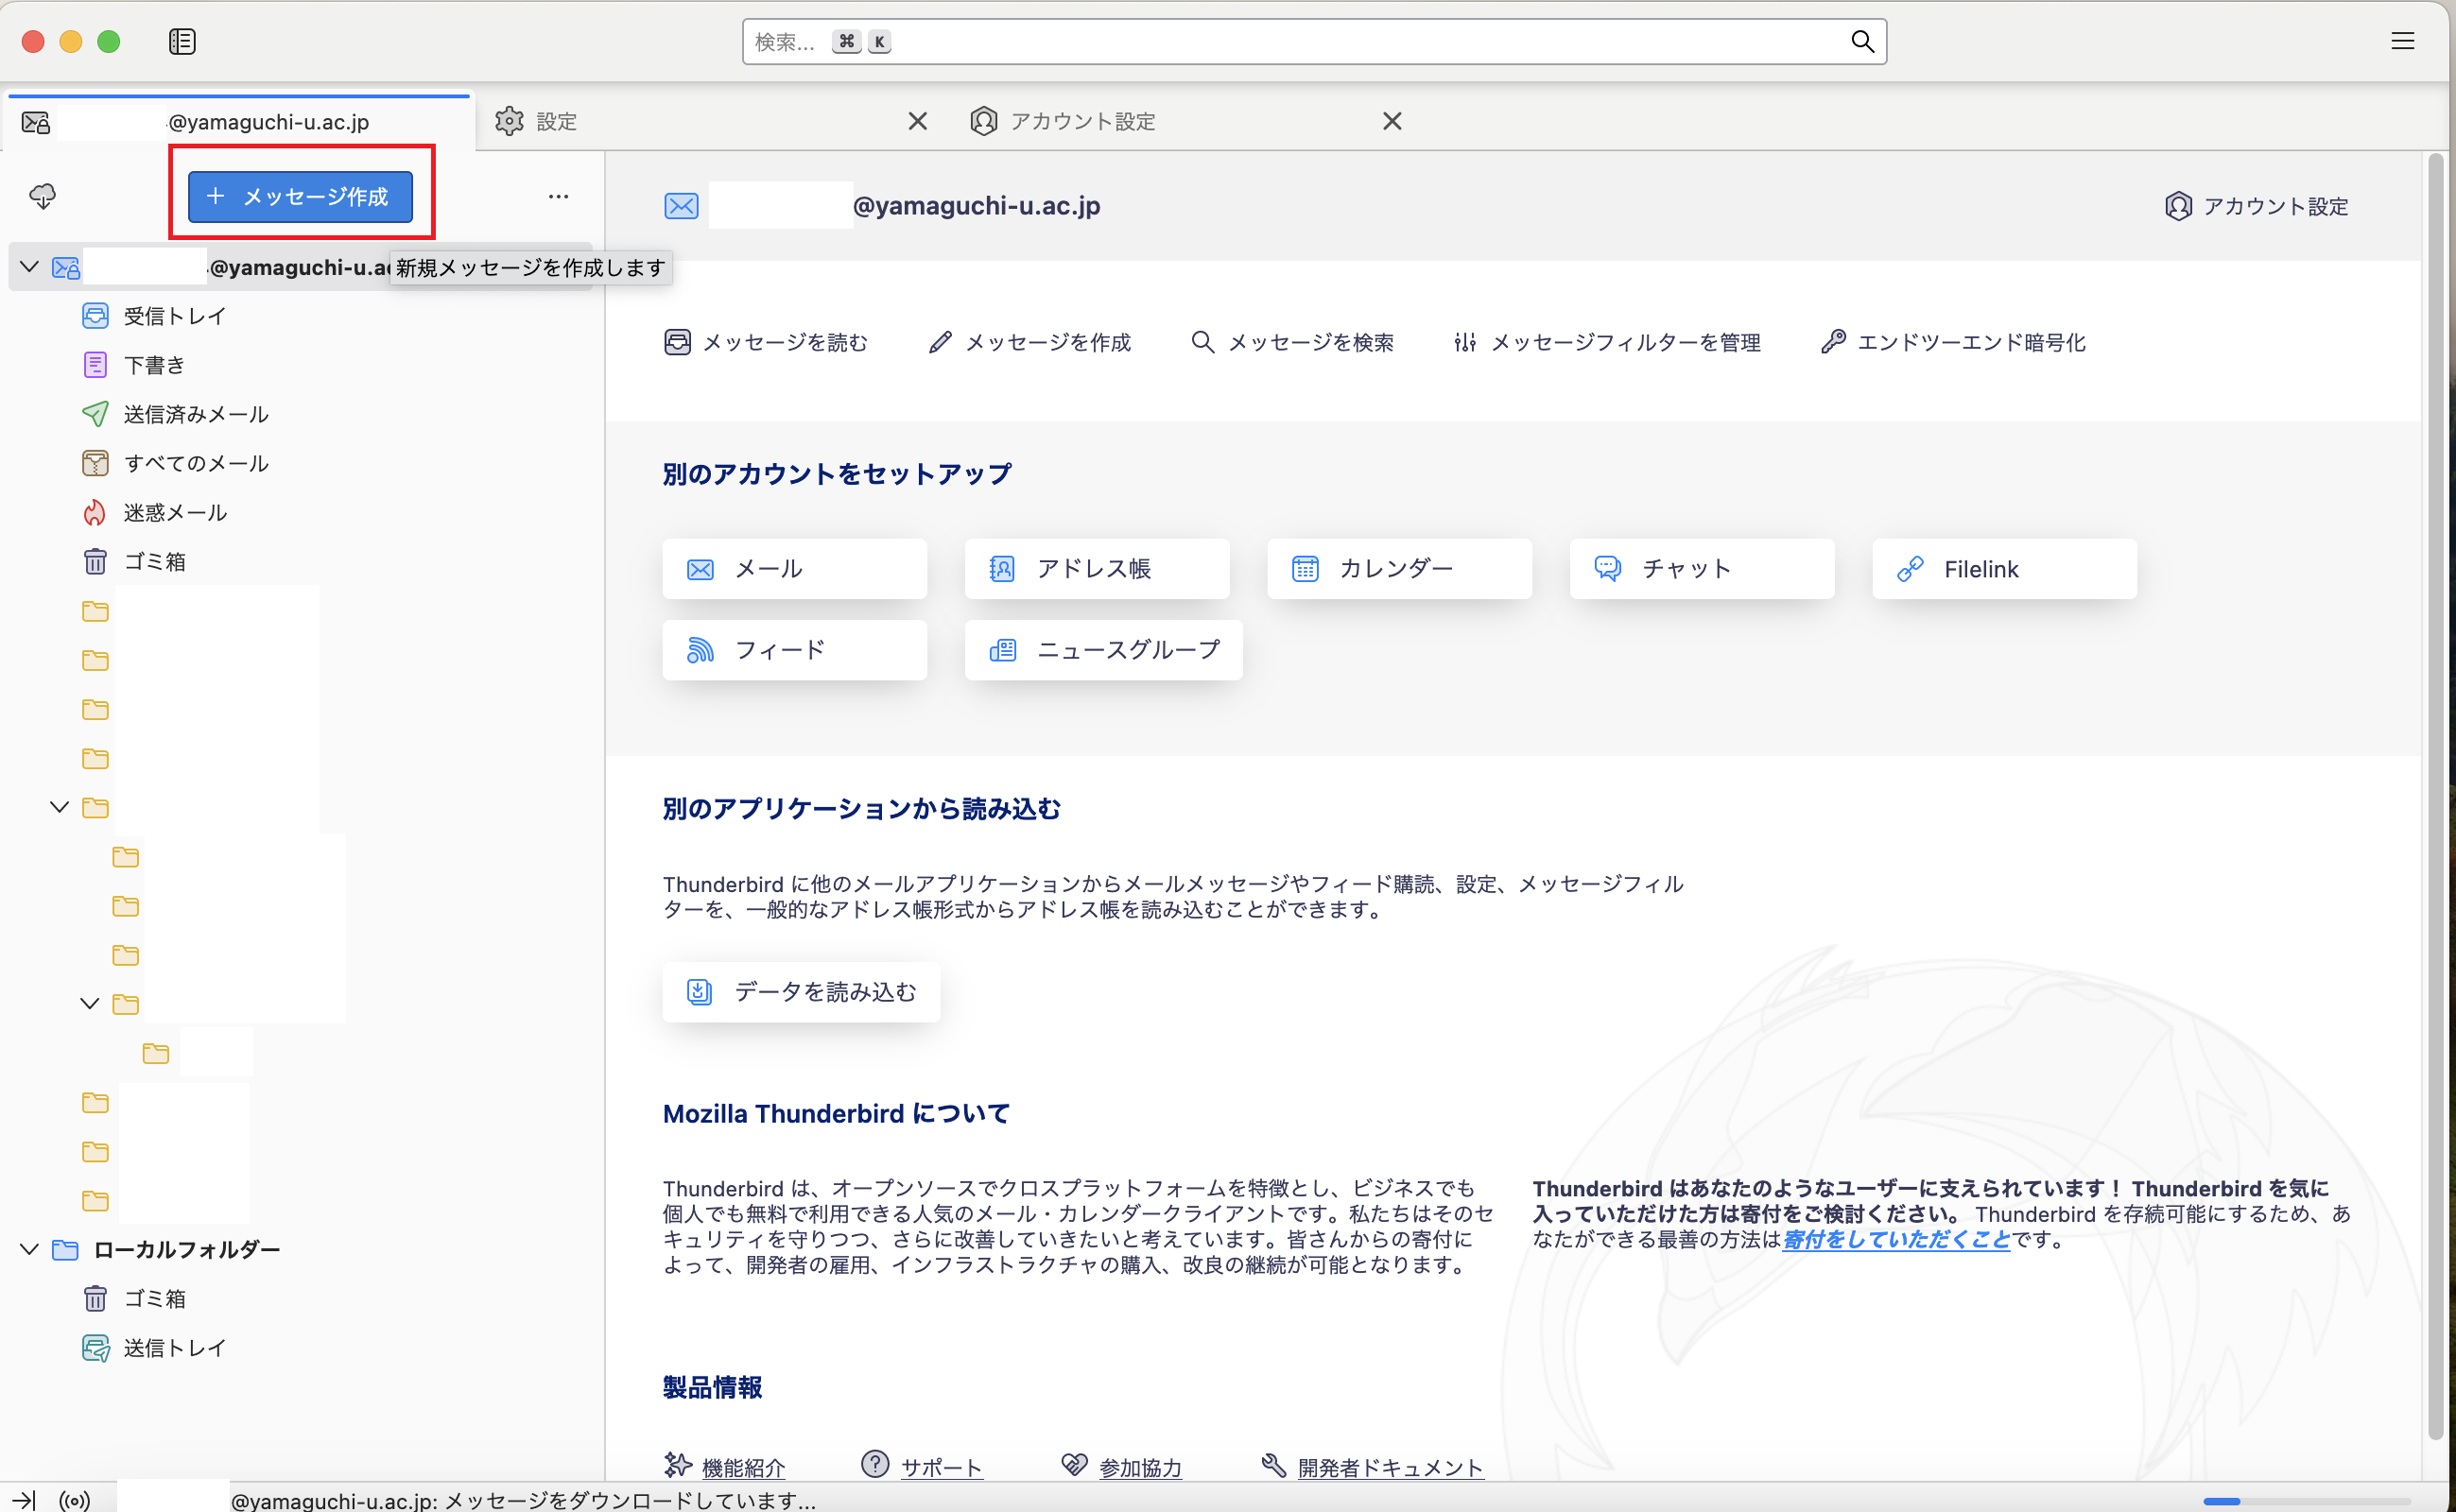This screenshot has height=1512, width=2456.
Task: Open the folder pane options (three dots)
Action: tap(559, 196)
